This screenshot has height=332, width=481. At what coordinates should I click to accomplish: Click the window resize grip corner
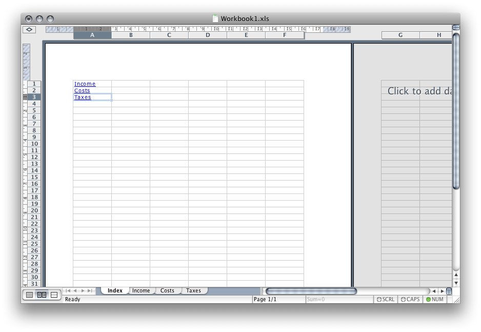456,300
